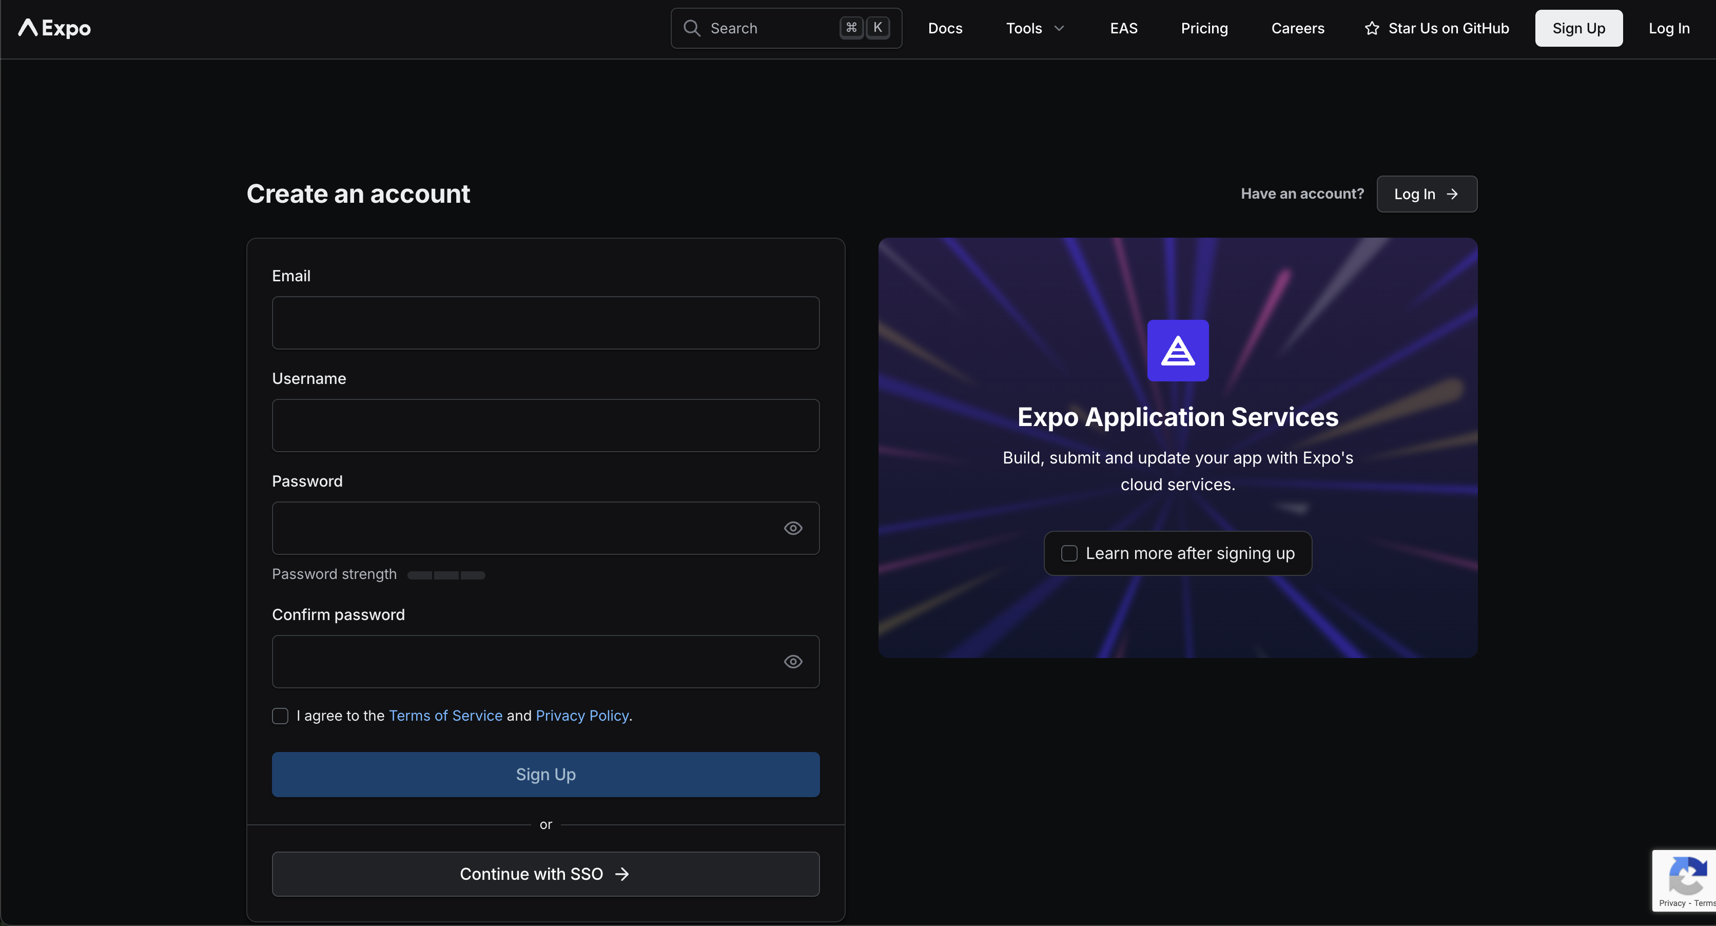
Task: Click the Create an account heading
Action: point(358,194)
